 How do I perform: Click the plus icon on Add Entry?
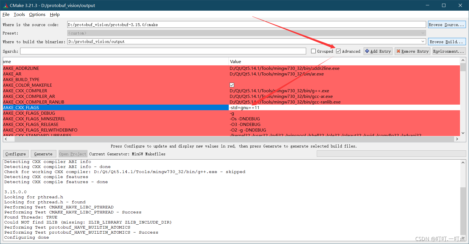367,51
